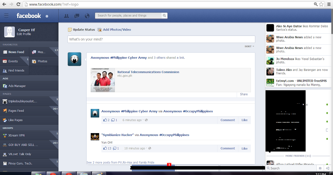Go back with the browser back arrow
This screenshot has height=175, width=333.
(x=4, y=4)
